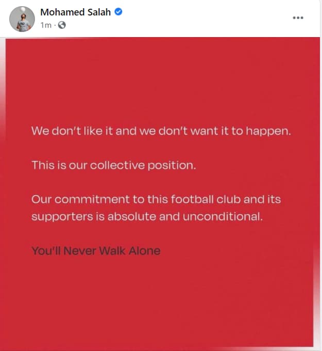Viewport: 322px width, 351px height.
Task: Click the word "Alone" in the last line
Action: click(144, 251)
